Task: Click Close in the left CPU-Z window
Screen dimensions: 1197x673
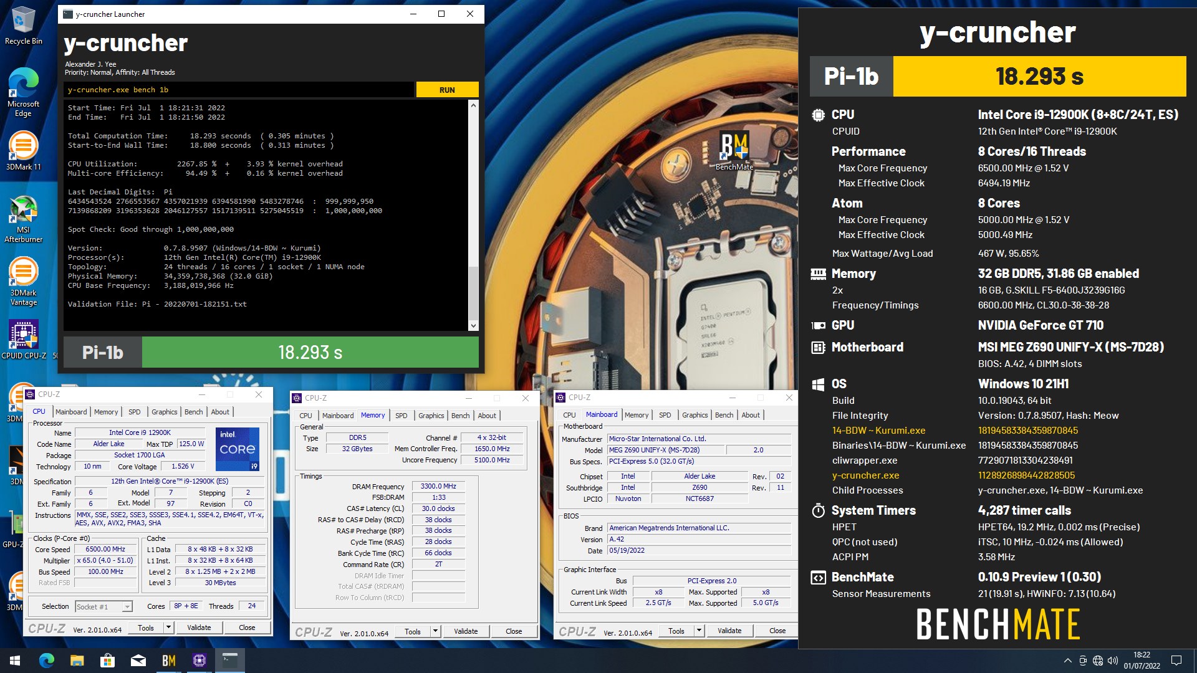Action: pos(247,628)
